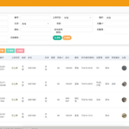
Task: Click color code cell TCX19-1533
Action: (x=87, y=100)
